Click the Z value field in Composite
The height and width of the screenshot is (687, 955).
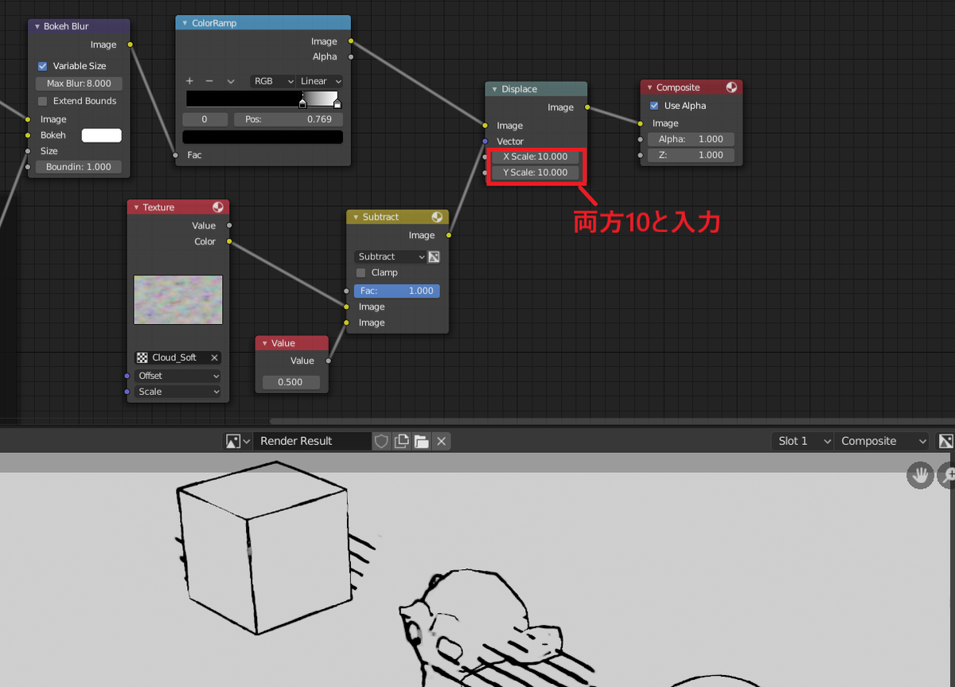[x=690, y=155]
